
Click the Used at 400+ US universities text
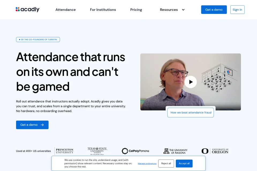point(33,151)
